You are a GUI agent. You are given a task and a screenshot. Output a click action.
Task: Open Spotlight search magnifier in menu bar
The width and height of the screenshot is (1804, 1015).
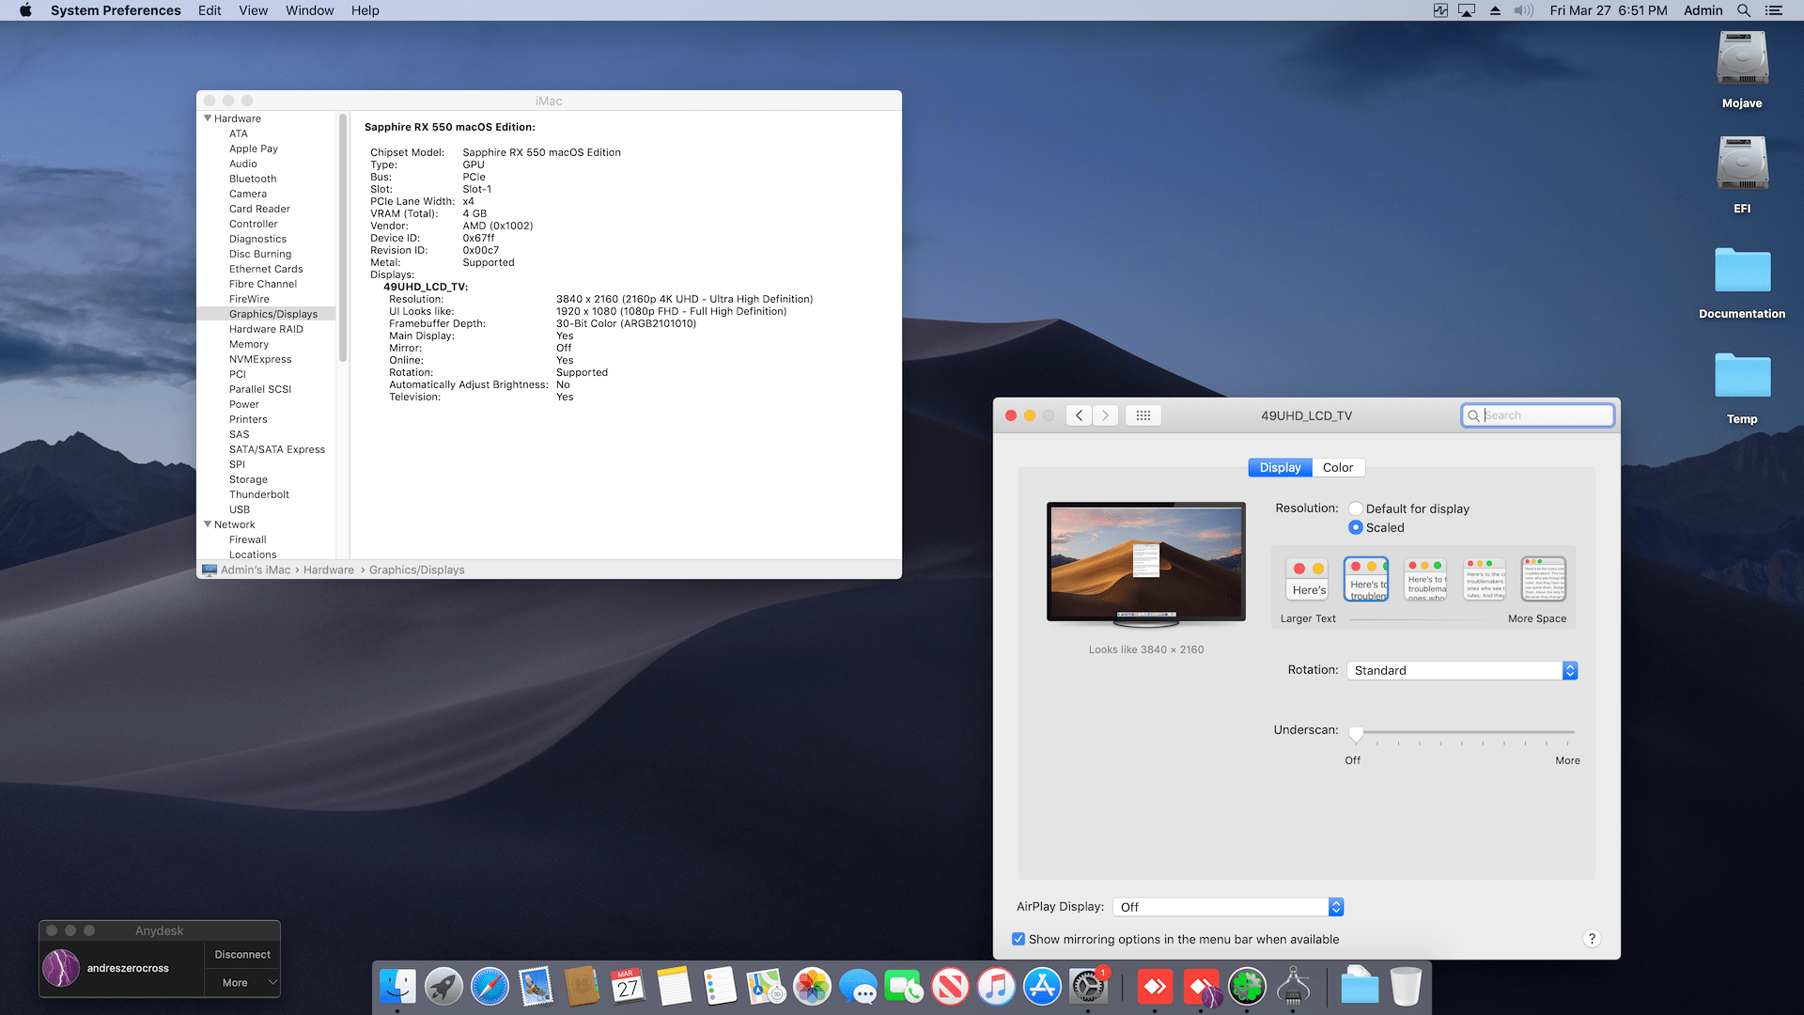(x=1743, y=10)
